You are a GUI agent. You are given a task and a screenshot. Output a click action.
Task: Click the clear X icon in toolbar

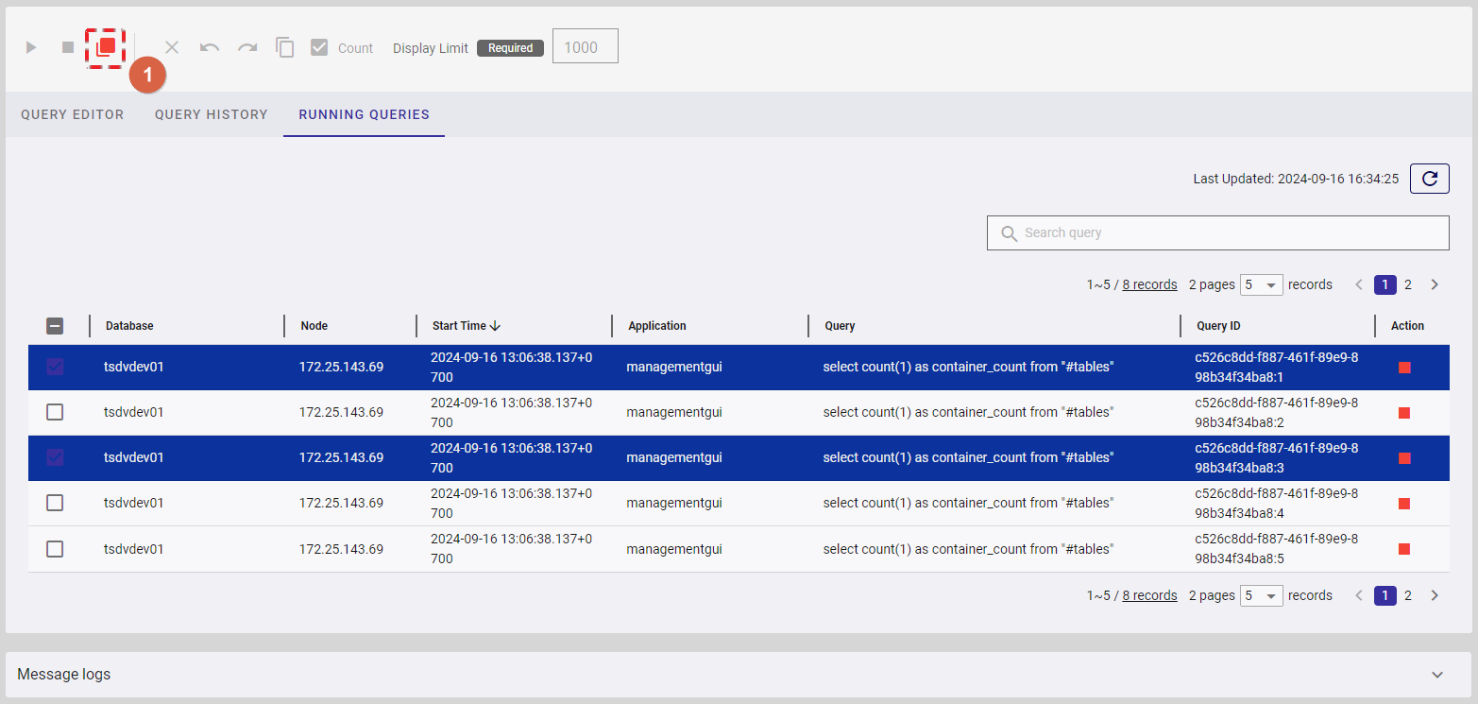(172, 47)
